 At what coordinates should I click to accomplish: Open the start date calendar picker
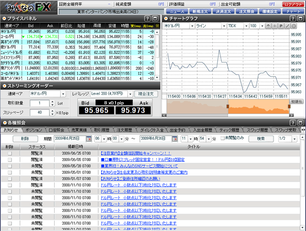[x=89, y=139]
